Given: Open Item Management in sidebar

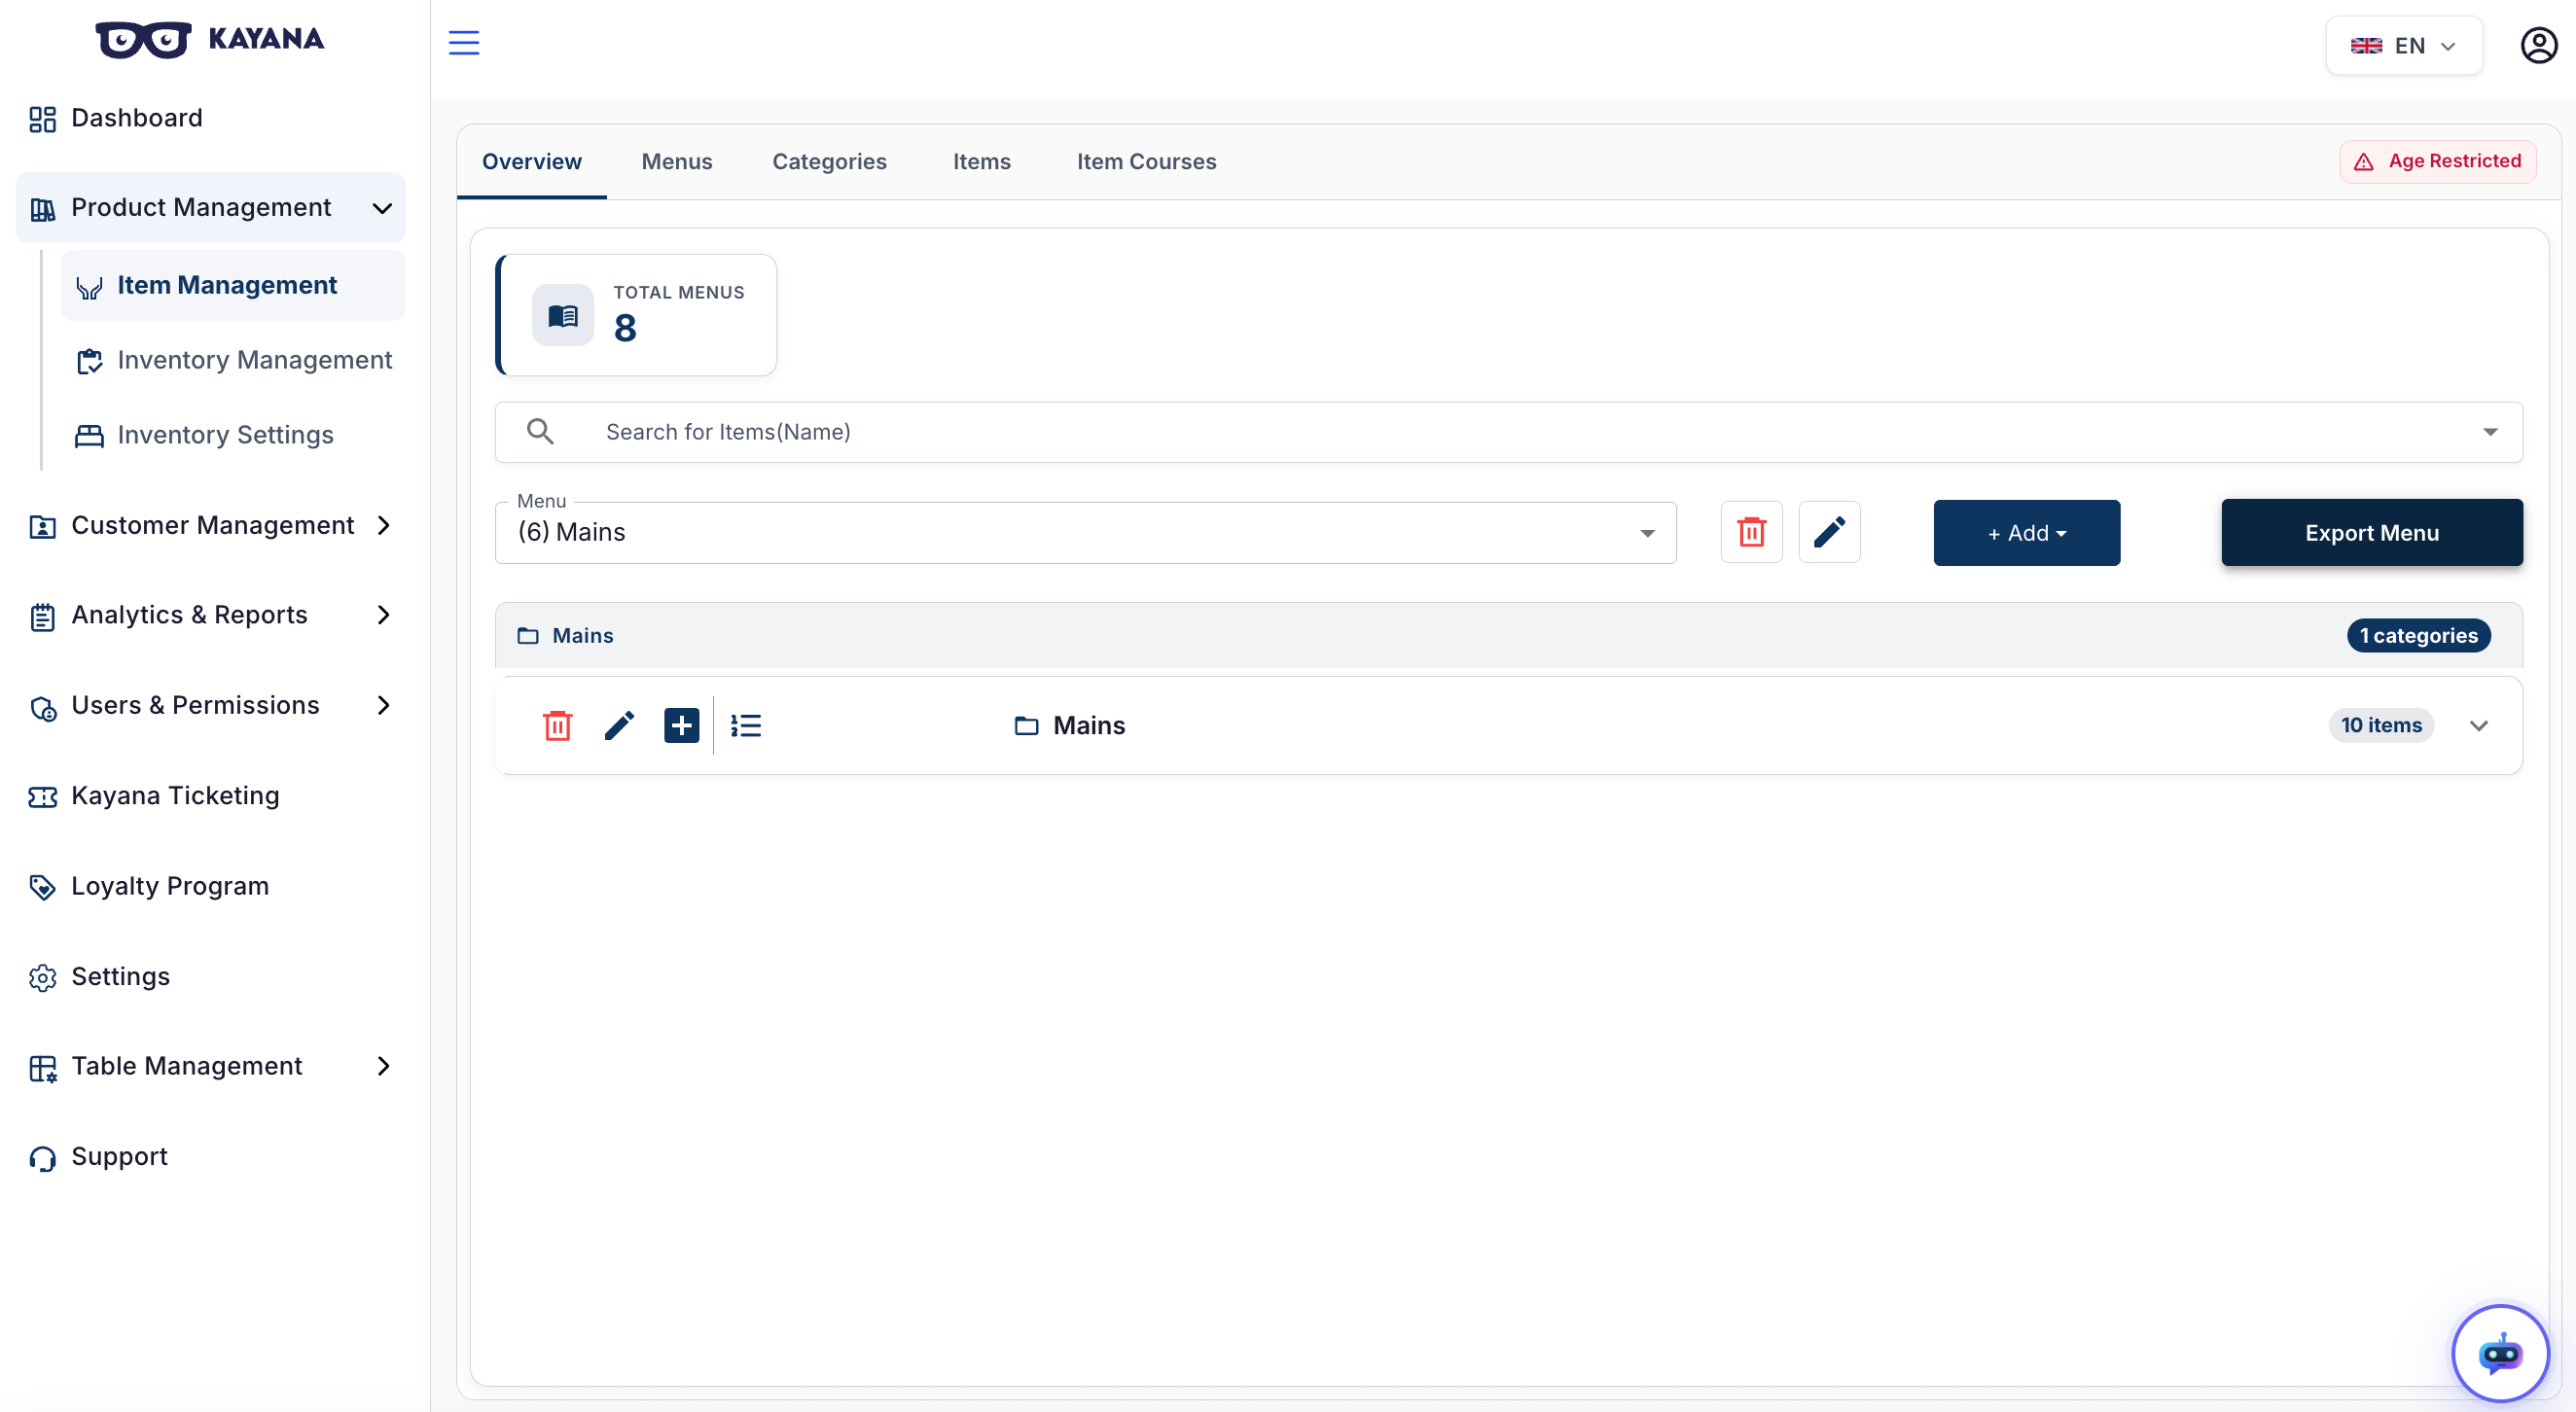Looking at the screenshot, I should pyautogui.click(x=233, y=286).
